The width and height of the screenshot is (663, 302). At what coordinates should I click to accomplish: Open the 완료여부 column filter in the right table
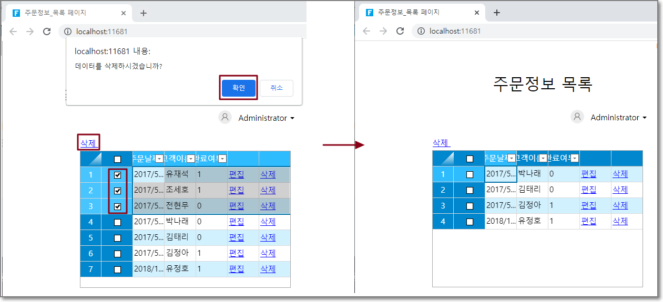point(575,158)
